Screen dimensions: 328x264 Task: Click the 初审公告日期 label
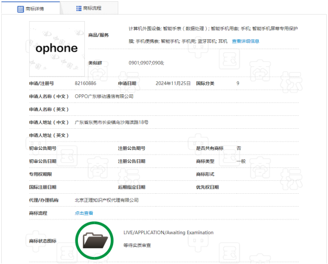click(x=43, y=161)
